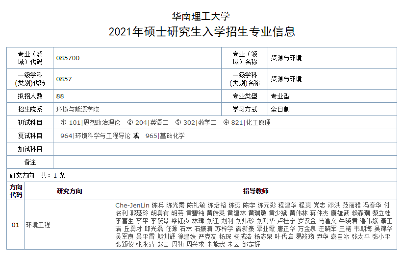Click advisor name 邹定辉
The width and height of the screenshot is (404, 255).
point(251,244)
